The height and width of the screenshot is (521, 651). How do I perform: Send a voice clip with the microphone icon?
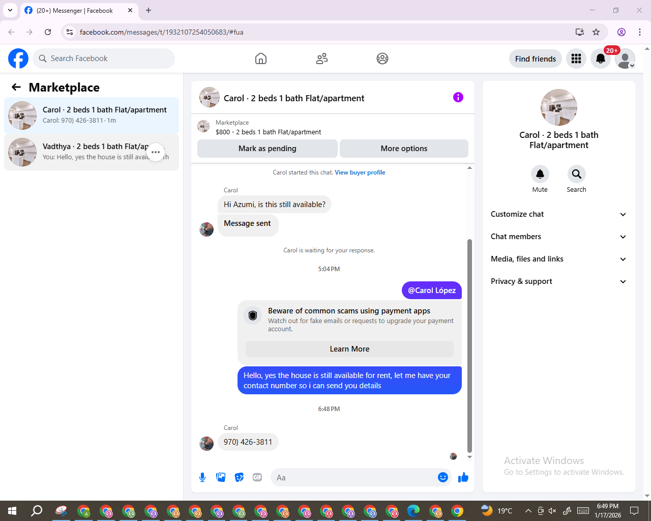pos(202,477)
